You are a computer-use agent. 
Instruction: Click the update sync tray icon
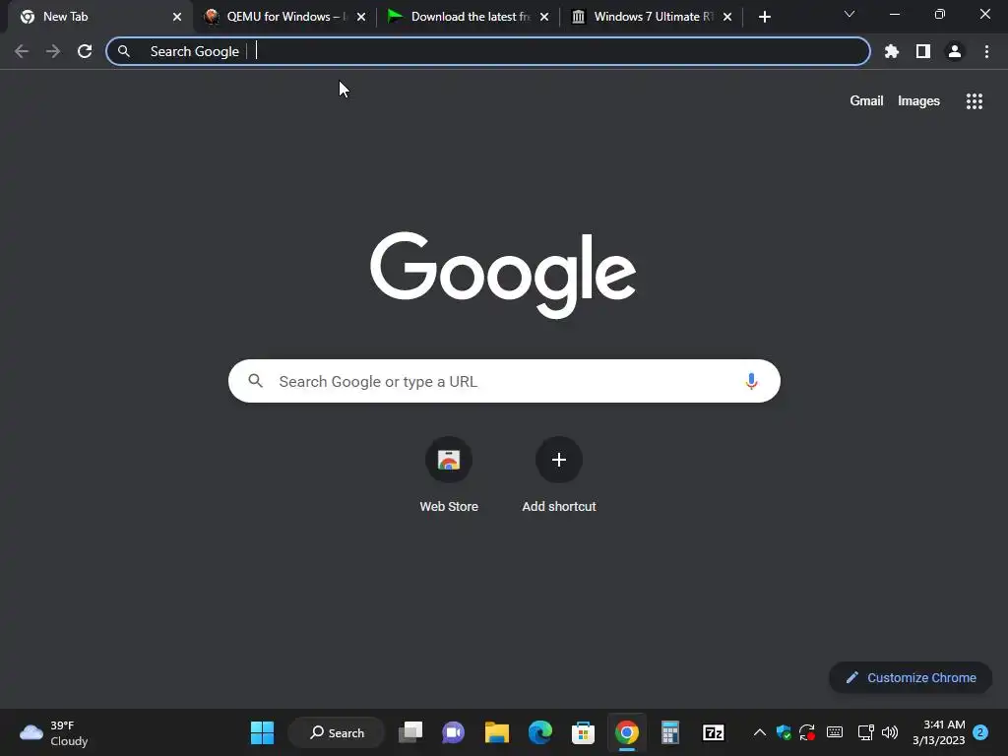[x=807, y=732]
